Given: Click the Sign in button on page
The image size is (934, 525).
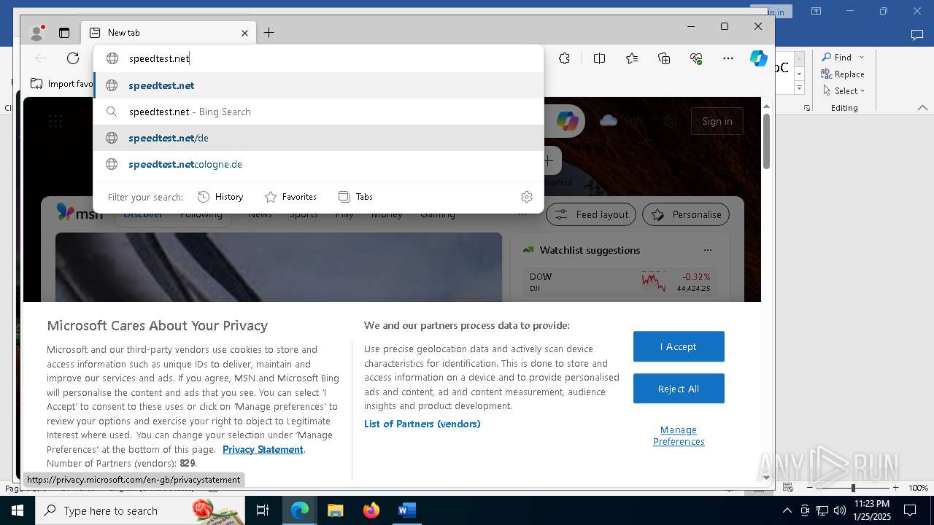Looking at the screenshot, I should (x=717, y=121).
